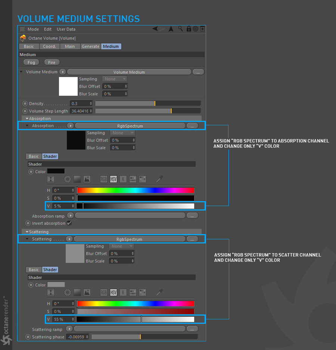336x350 pixels.
Task: Click the Fog preset button
Action: pos(31,62)
